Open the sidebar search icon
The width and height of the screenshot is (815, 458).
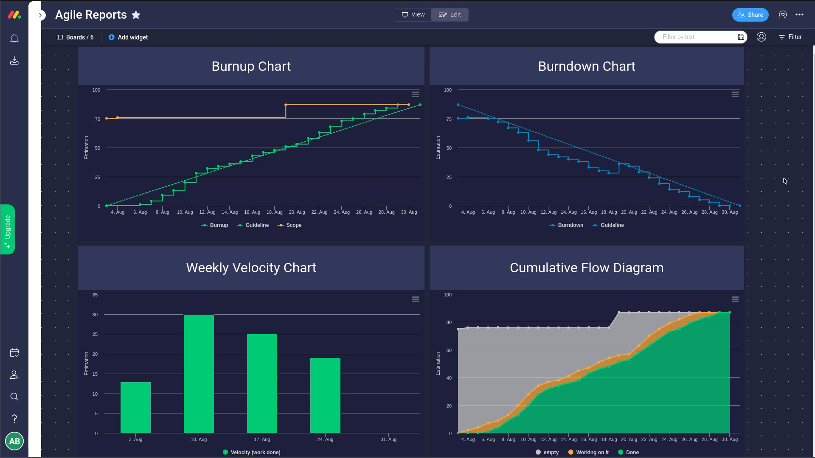point(14,397)
